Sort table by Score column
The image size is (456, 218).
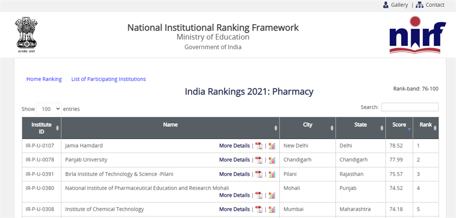tap(399, 128)
